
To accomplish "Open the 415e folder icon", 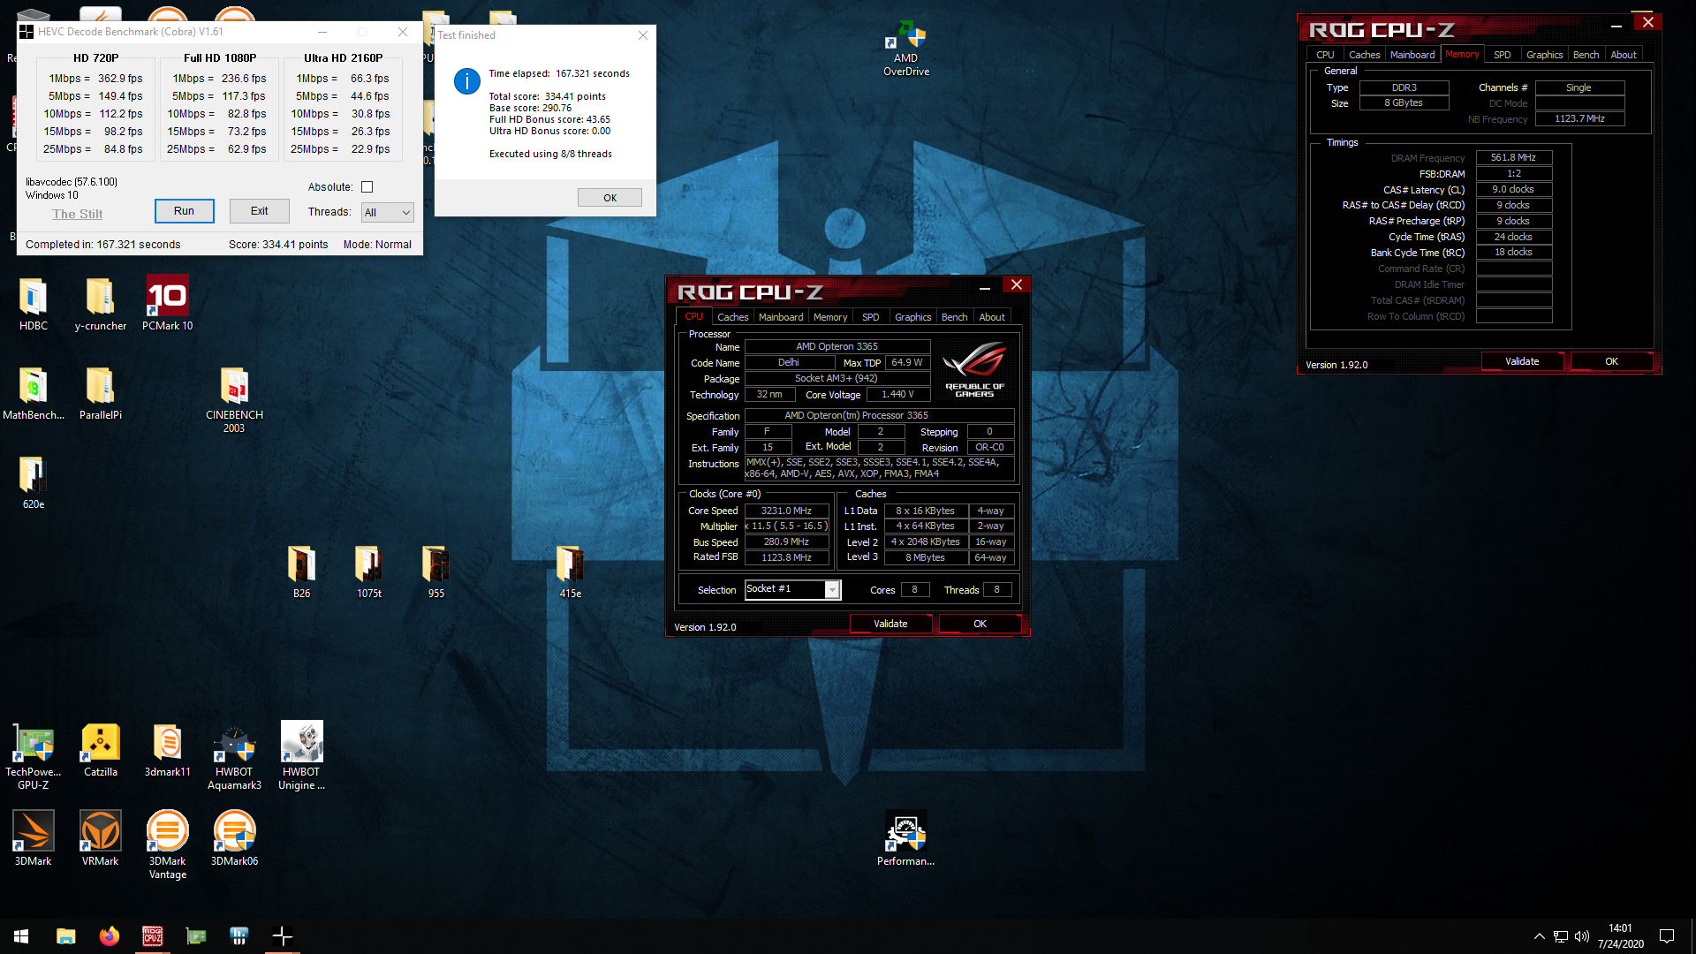I will click(x=570, y=572).
